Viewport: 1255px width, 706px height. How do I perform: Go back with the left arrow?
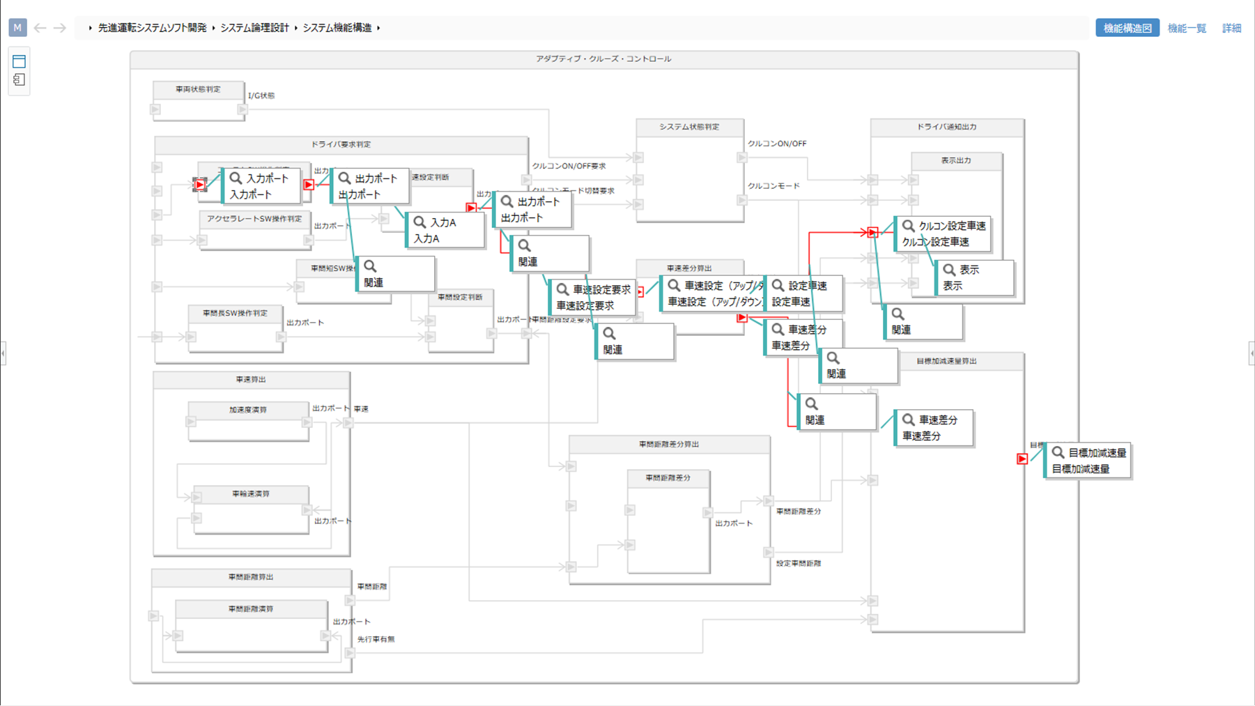click(x=40, y=28)
